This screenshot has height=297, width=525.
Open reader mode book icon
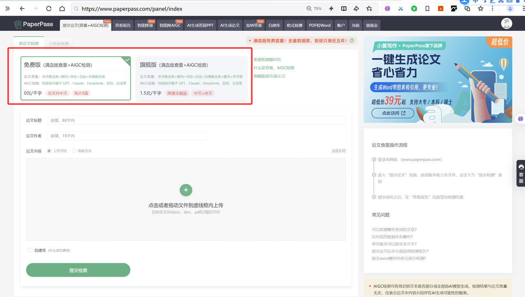[x=344, y=9]
